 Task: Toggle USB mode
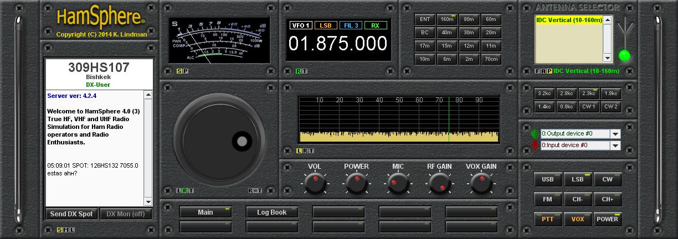click(548, 179)
